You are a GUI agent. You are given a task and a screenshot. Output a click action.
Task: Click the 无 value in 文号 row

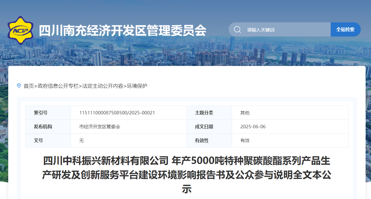click(82, 140)
